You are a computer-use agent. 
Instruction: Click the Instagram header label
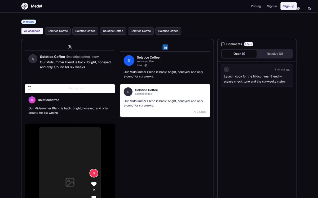(77, 88)
